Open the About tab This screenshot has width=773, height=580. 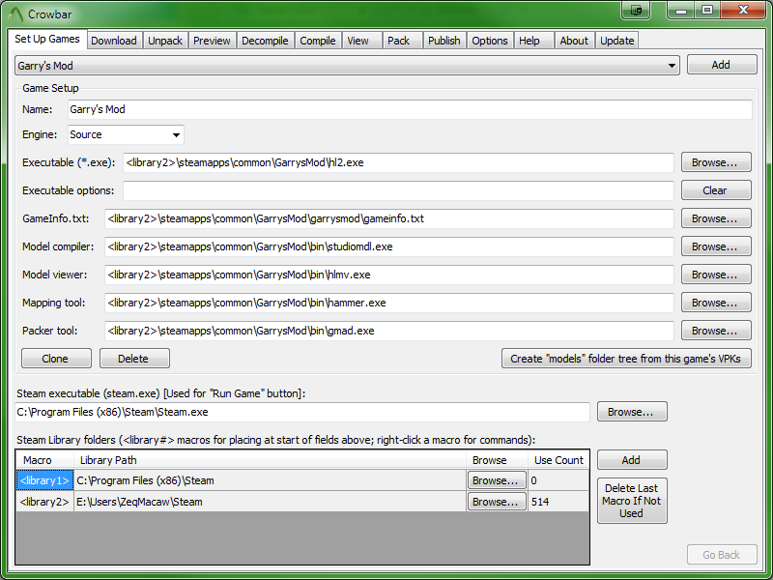[x=574, y=41]
